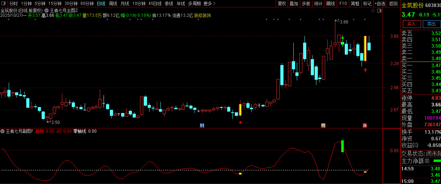
Task: Click the 全筑股份 stock name in side panel
Action: [x=412, y=5]
